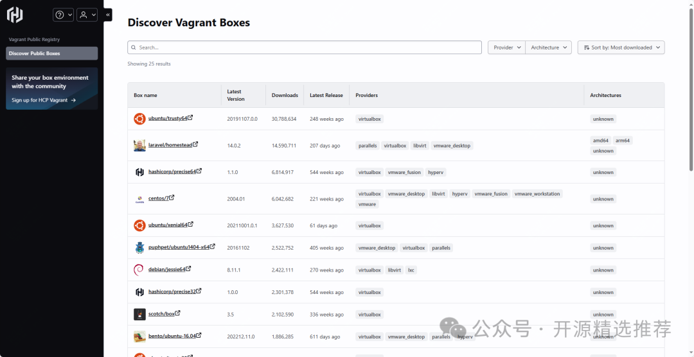The height and width of the screenshot is (357, 694).
Task: Open the debian/jessie64 box link
Action: pyautogui.click(x=167, y=270)
